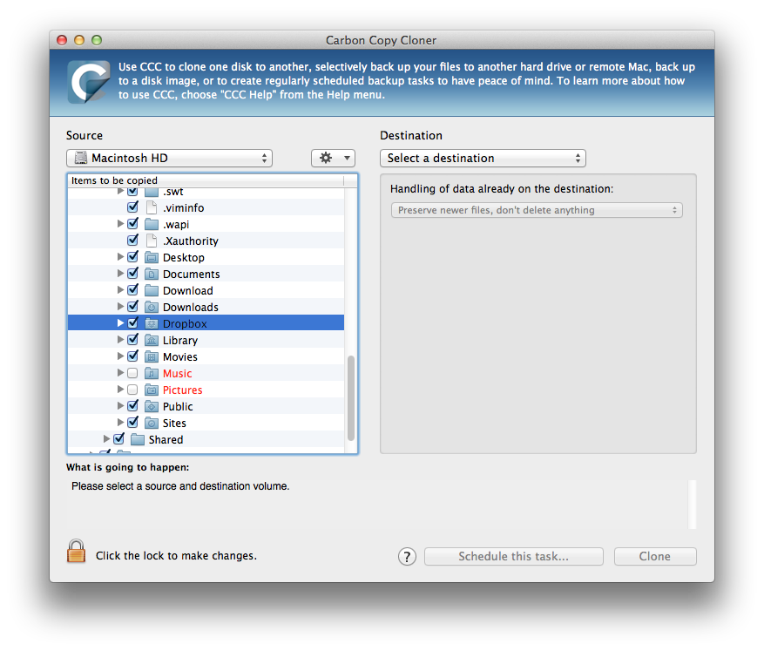Screen dimensions: 764x651
Task: Click the Download folder icon
Action: point(152,290)
